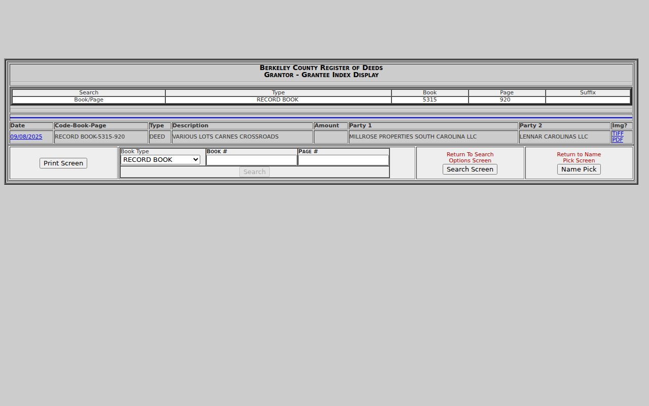649x406 pixels.
Task: Click the Book value 5315
Action: (x=430, y=100)
